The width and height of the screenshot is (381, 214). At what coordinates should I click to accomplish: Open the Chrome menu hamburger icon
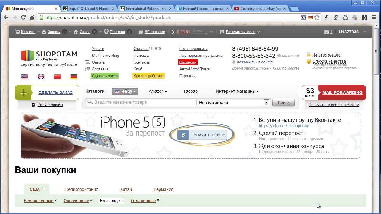(374, 18)
